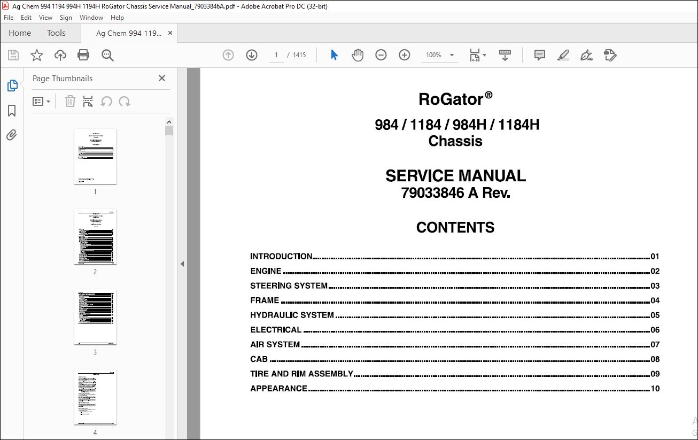Open thumbnail options dropdown menu

pos(42,101)
